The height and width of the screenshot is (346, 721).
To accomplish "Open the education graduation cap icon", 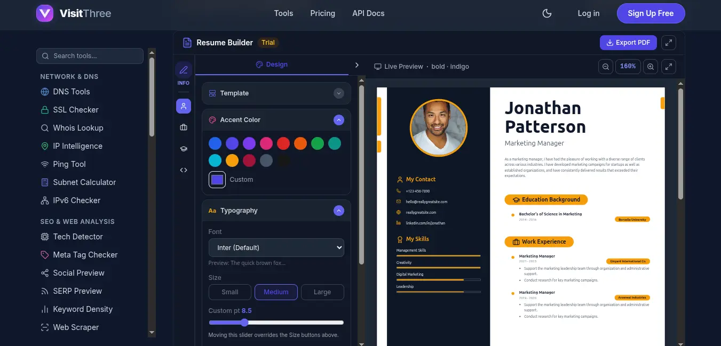I will (x=184, y=149).
